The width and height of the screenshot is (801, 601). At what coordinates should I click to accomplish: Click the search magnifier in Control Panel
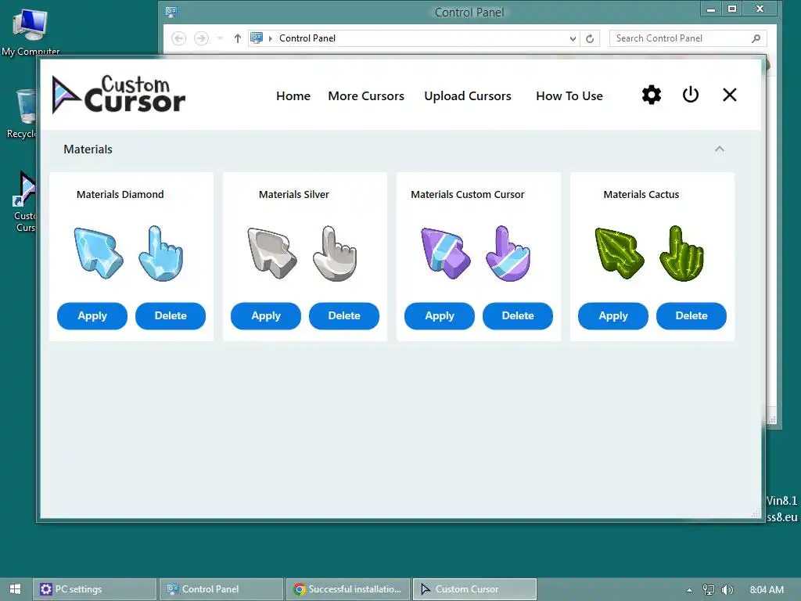tap(756, 38)
